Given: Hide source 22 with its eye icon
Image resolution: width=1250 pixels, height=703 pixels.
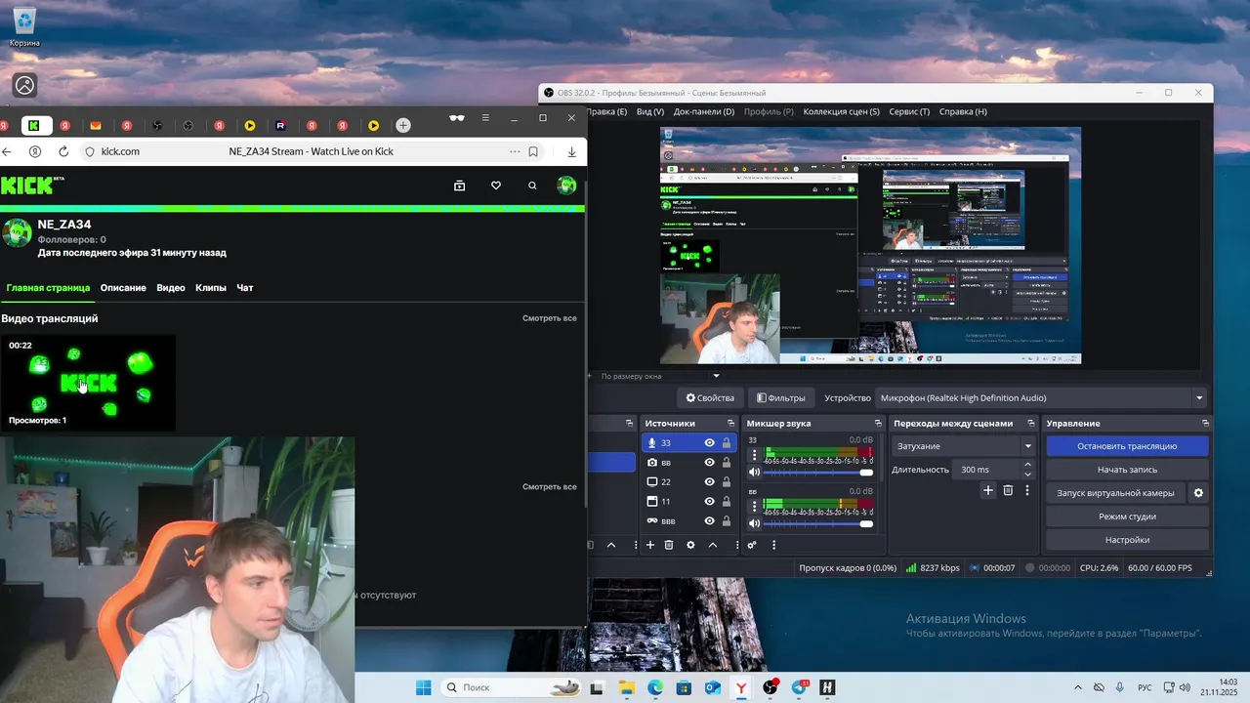Looking at the screenshot, I should (710, 482).
